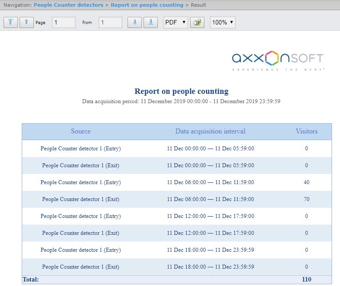Click the visitor count value 40
The image size is (340, 286).
[x=306, y=182]
